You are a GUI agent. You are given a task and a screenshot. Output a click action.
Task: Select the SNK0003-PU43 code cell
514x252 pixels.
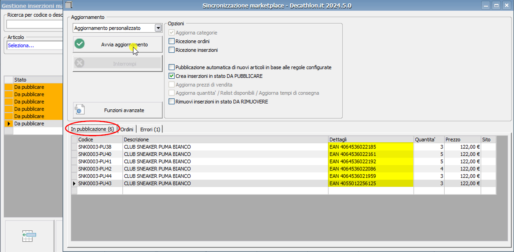click(100, 183)
